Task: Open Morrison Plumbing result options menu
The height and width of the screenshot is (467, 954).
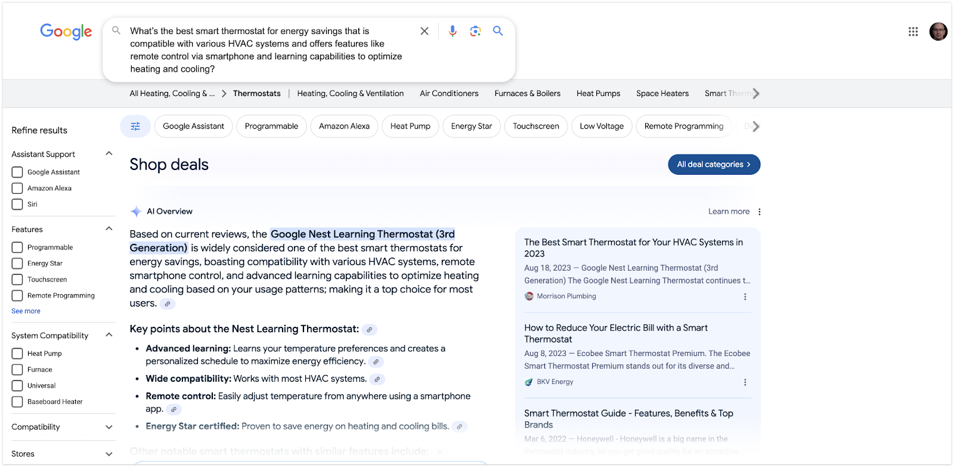Action: [745, 296]
